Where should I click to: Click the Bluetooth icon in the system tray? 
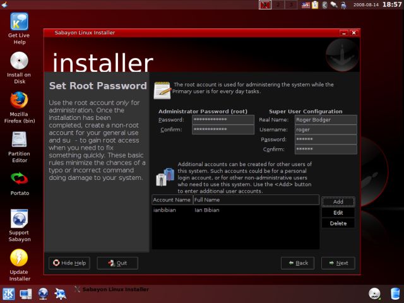(324, 5)
